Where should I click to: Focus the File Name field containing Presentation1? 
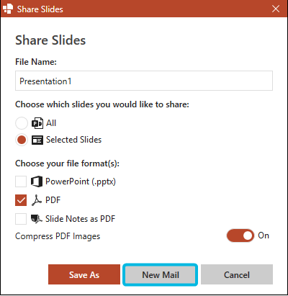144,81
